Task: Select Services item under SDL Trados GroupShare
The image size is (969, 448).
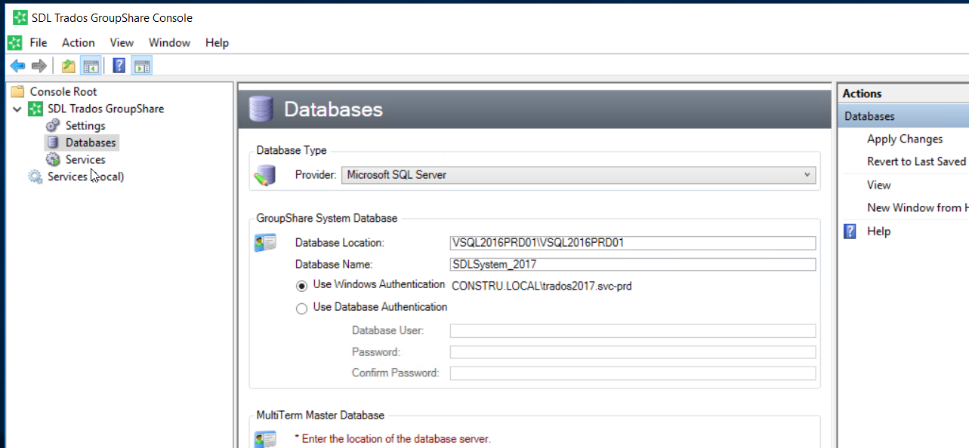Action: [85, 160]
